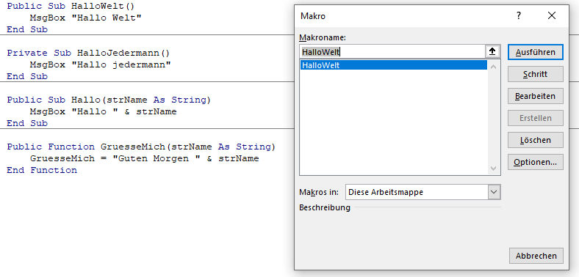Click the Schritt button

pos(536,74)
